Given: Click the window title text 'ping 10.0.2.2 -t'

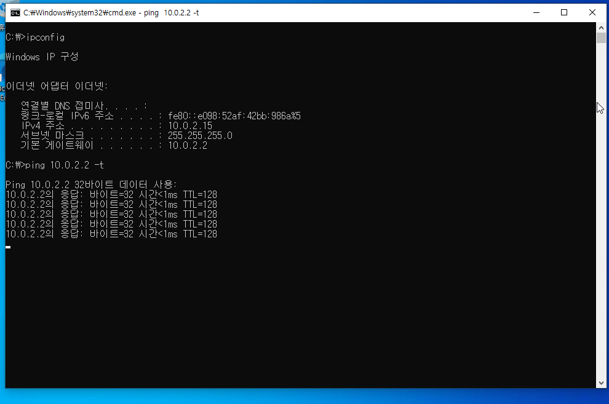Looking at the screenshot, I should (171, 13).
